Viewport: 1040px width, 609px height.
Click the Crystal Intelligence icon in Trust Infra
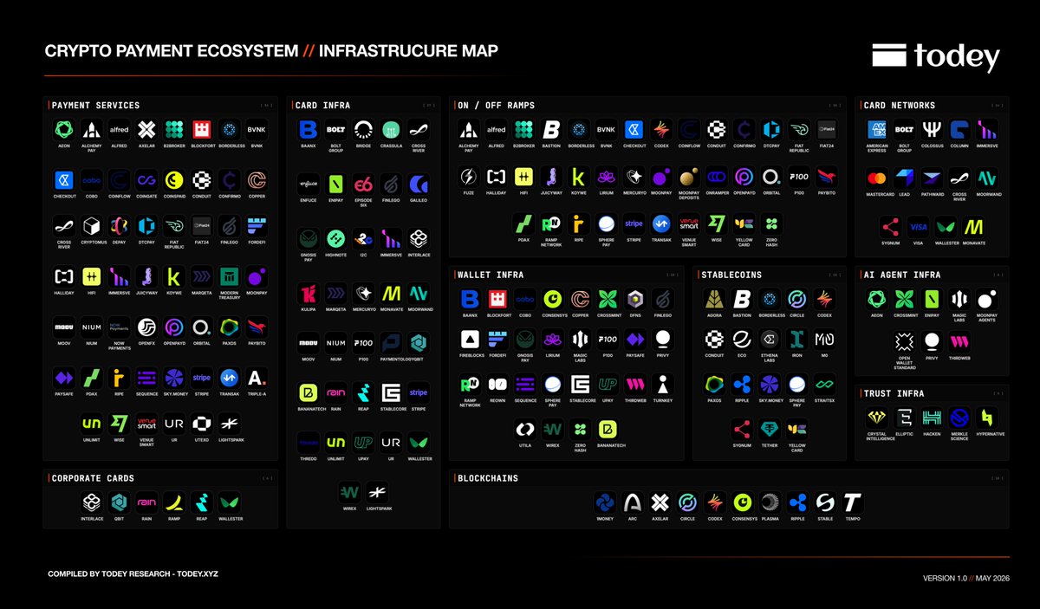(877, 418)
